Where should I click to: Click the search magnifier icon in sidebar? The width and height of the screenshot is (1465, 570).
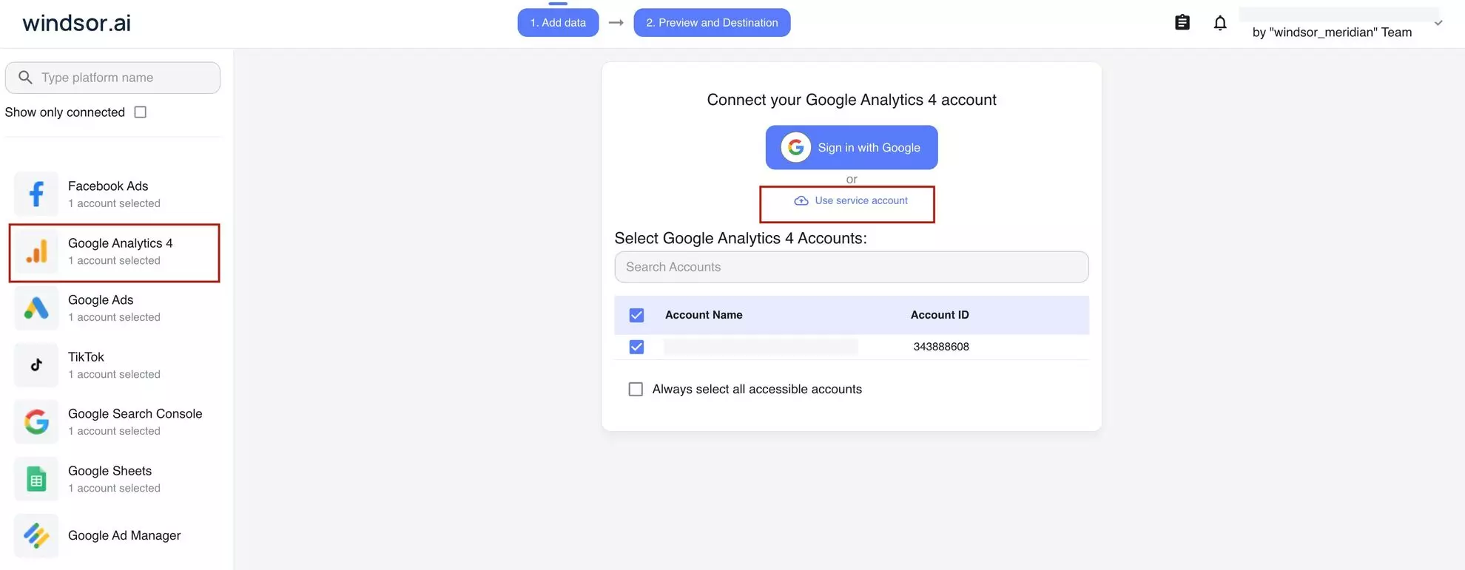(x=25, y=78)
